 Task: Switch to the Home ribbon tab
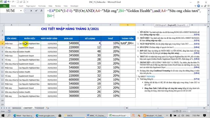(13, 6)
